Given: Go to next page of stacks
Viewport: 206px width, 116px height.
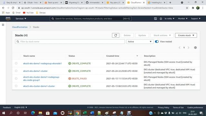Looking at the screenshot, I should pyautogui.click(x=189, y=48).
